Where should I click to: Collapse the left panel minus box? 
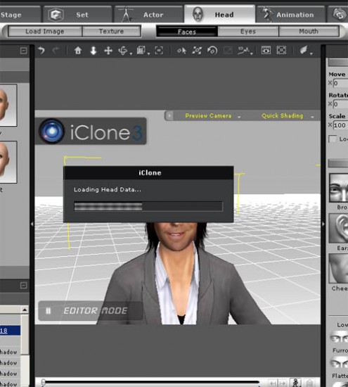coord(23,51)
